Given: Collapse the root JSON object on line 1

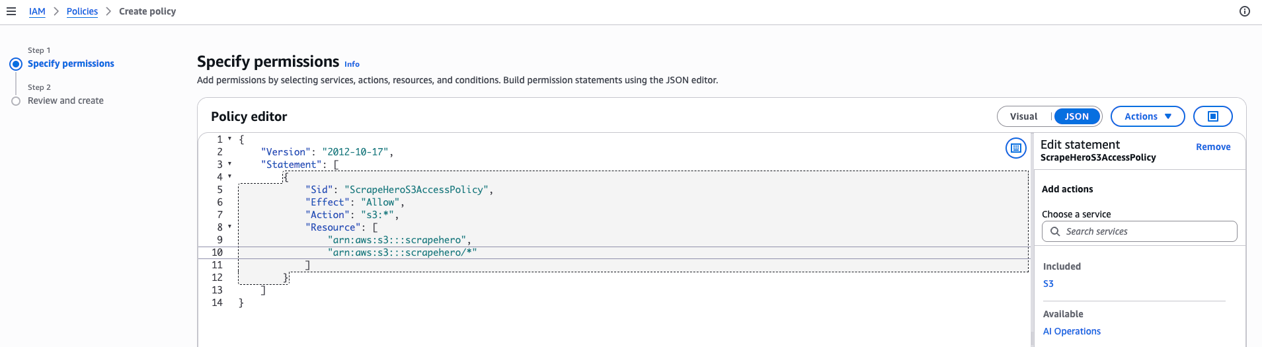Looking at the screenshot, I should click(x=229, y=139).
